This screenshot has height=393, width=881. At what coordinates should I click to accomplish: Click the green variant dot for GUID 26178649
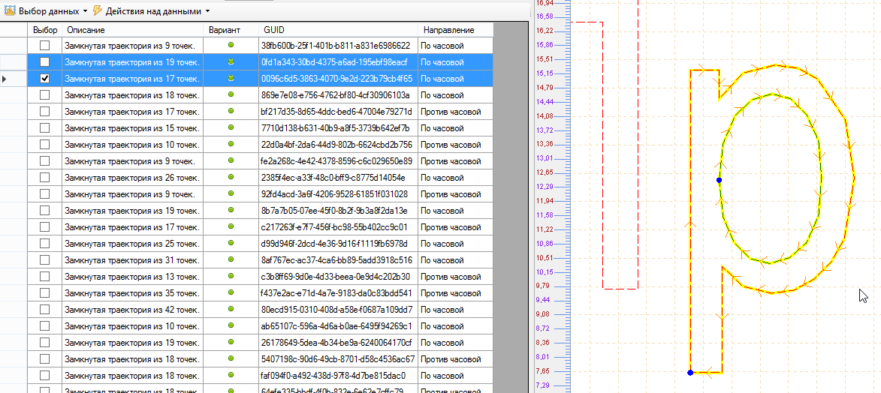[x=231, y=342]
